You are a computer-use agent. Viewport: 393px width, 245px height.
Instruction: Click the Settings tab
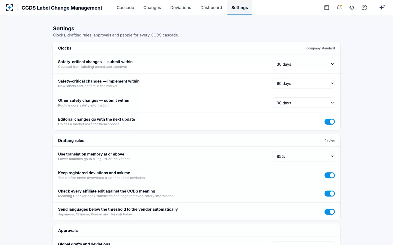pyautogui.click(x=240, y=8)
